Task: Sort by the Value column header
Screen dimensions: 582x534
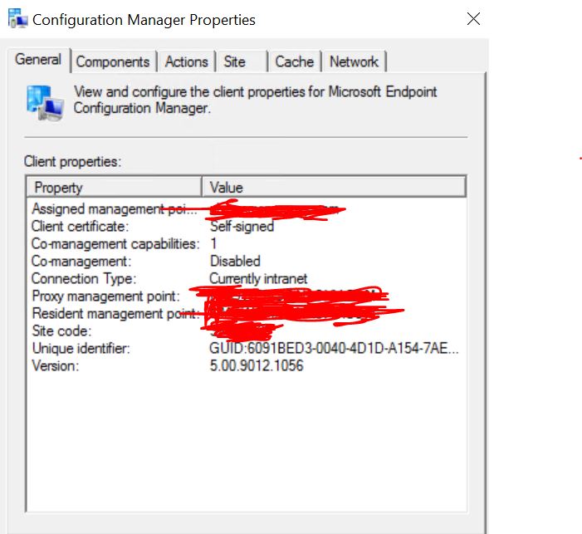Action: (334, 187)
